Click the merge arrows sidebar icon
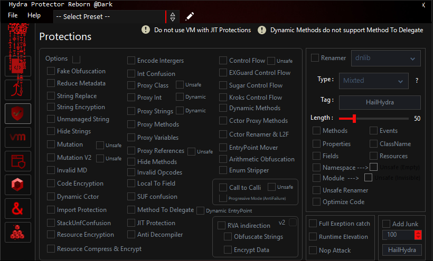433x261 pixels. coord(17,90)
